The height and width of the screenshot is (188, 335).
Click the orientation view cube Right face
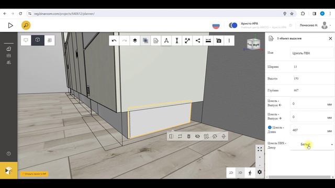click(256, 45)
